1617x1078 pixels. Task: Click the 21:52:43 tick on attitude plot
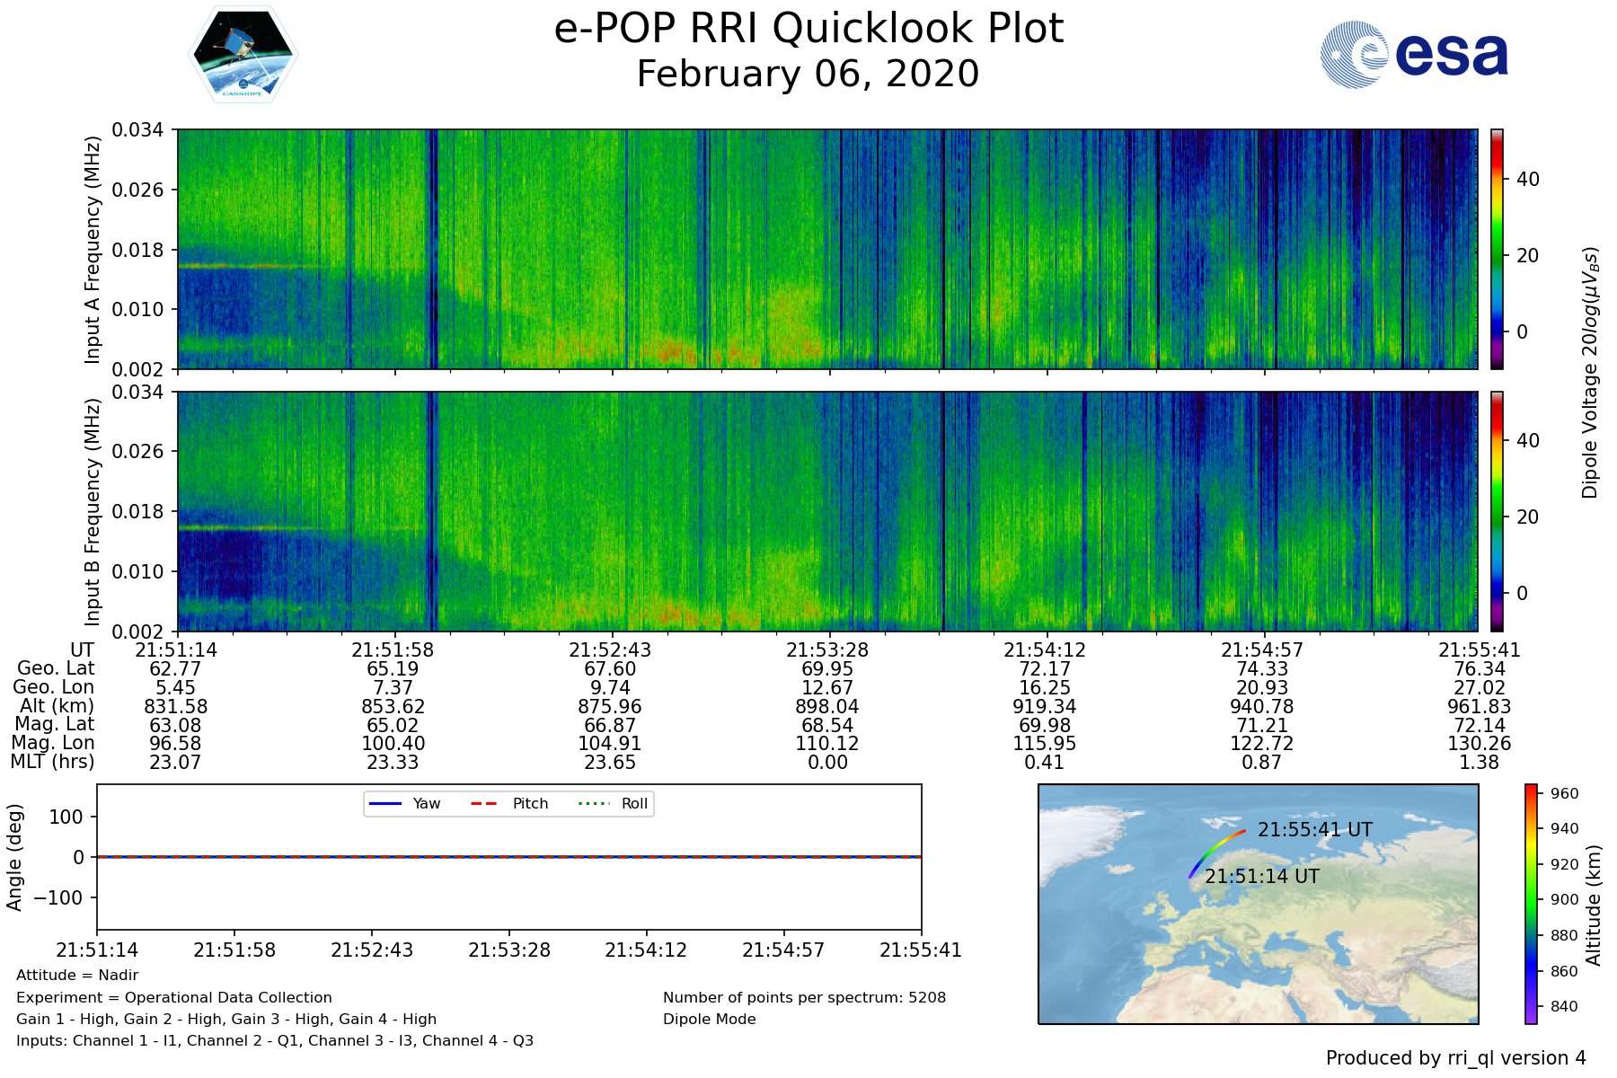372,950
